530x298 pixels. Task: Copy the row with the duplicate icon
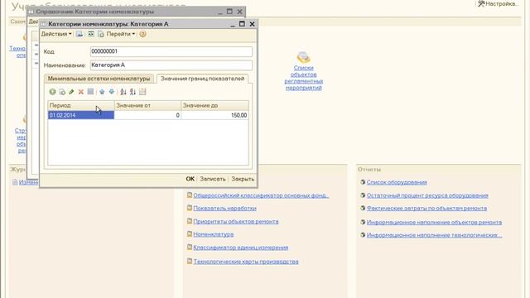pos(62,92)
